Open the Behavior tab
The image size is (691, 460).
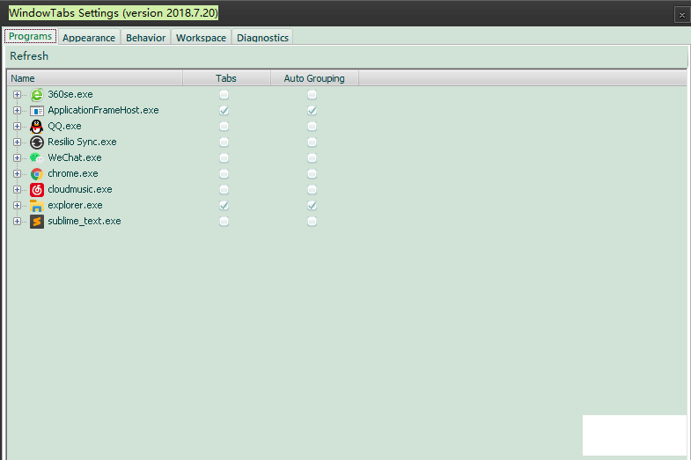click(146, 38)
